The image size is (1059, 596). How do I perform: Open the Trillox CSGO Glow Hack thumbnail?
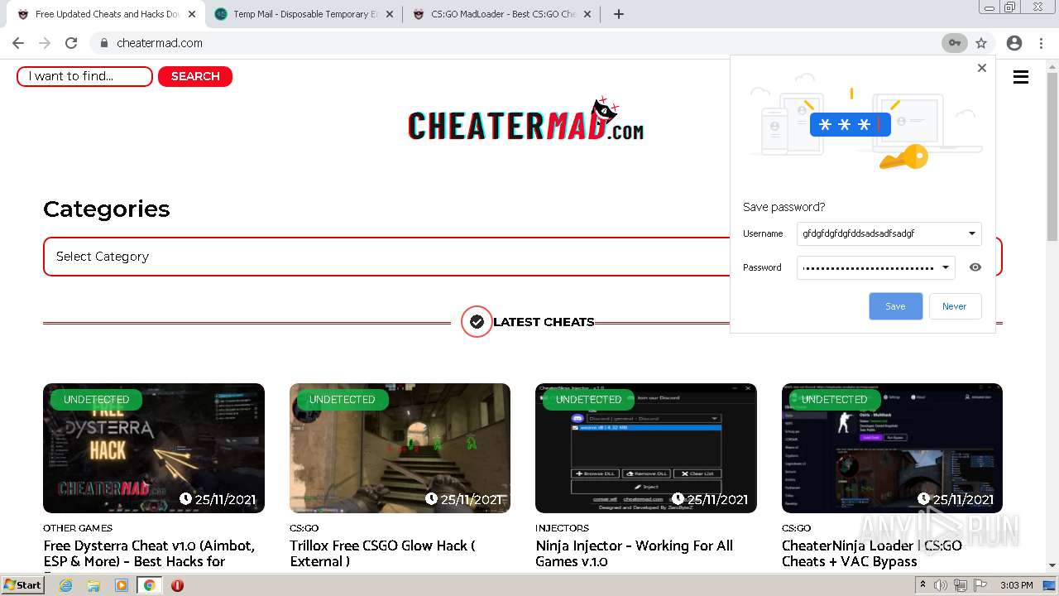tap(400, 448)
